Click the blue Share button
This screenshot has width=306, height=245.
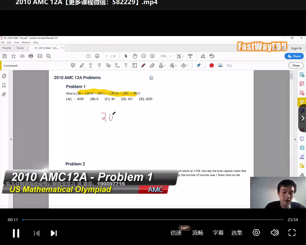click(294, 56)
